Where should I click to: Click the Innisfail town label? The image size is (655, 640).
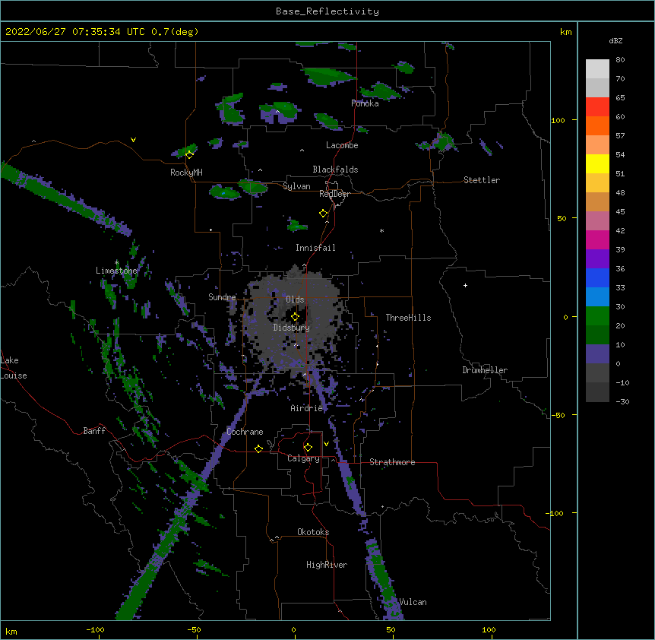(x=315, y=248)
